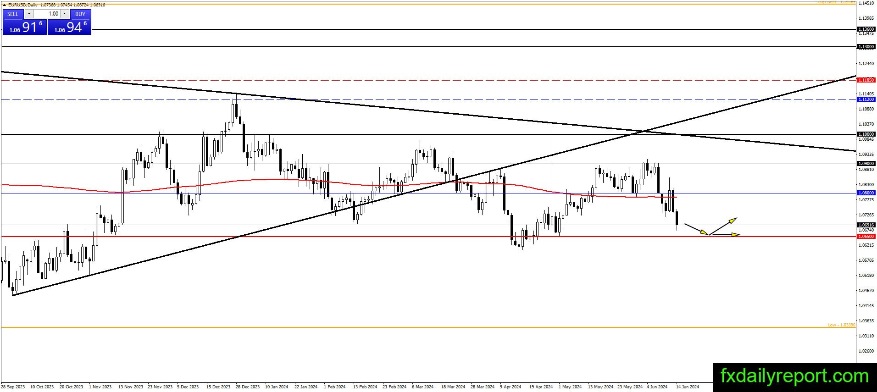This screenshot has height=392, width=877.
Task: Select the horizontal yellow arrow annotation
Action: (725, 235)
